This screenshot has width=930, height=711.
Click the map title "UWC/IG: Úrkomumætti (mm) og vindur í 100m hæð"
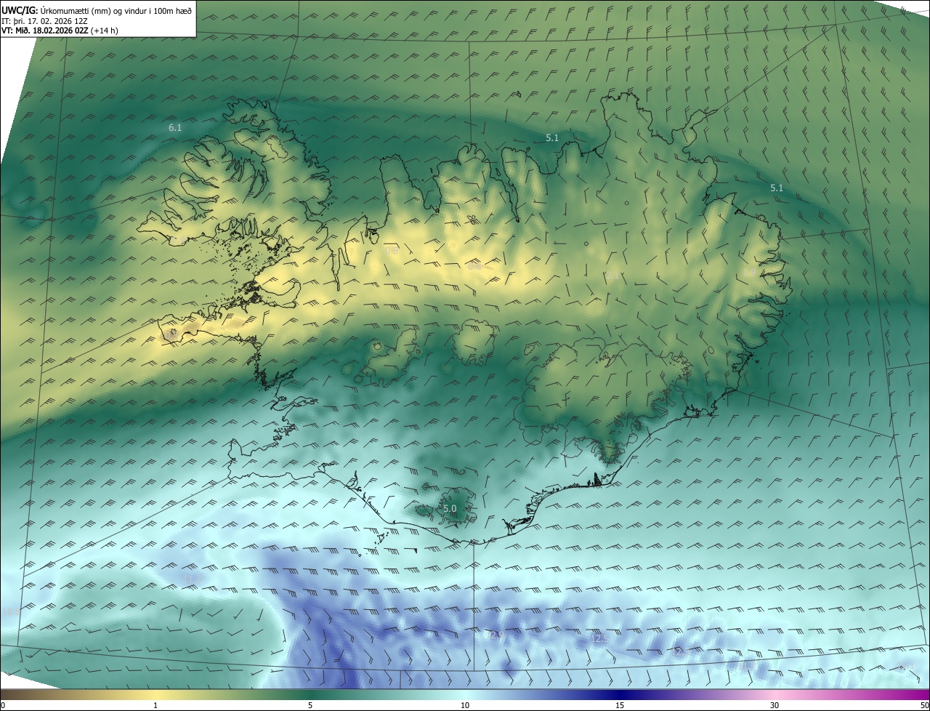[97, 9]
